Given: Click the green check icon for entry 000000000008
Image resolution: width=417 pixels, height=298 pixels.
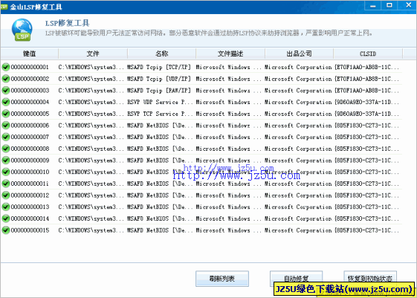Looking at the screenshot, I should (6, 149).
